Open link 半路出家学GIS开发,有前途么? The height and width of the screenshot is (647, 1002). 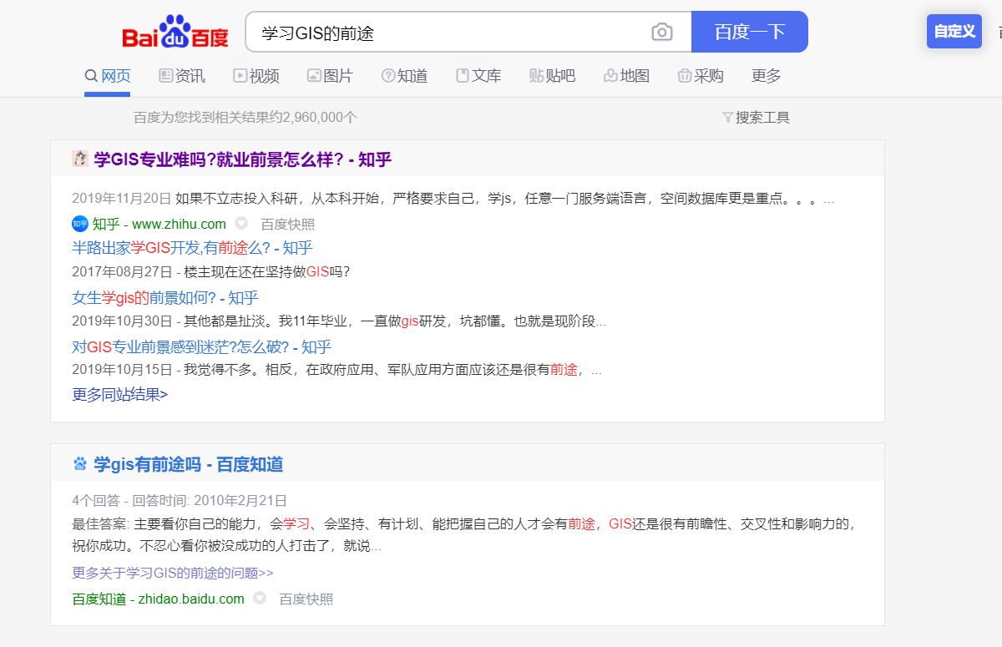tap(193, 248)
